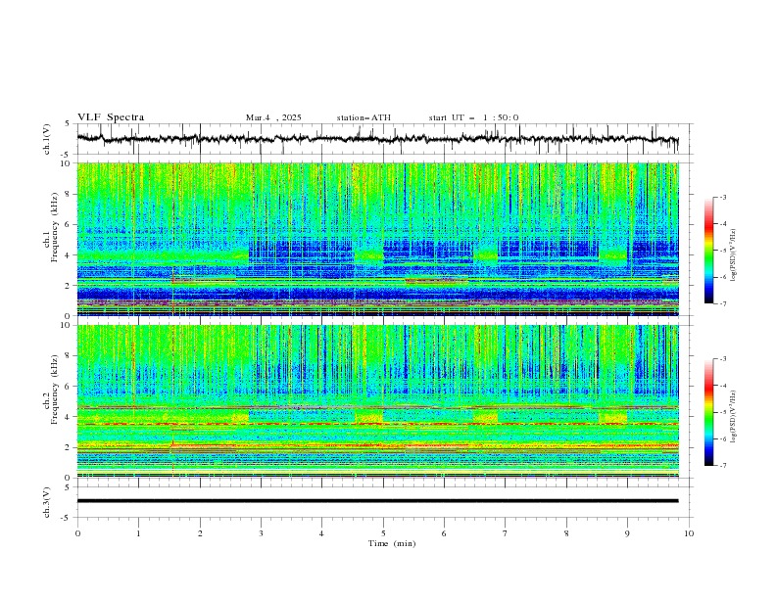Click the "station=ATH" label
The image size is (776, 599).
[364, 117]
